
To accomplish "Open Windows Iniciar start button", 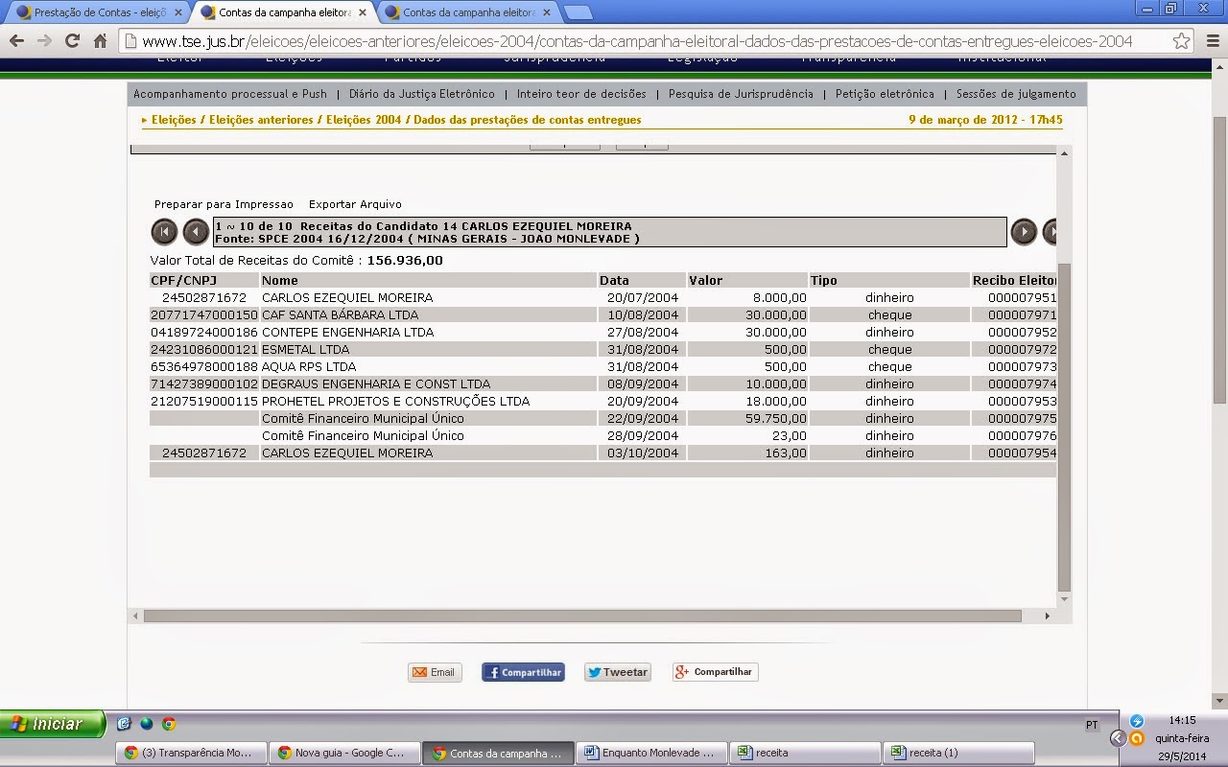I will click(x=53, y=724).
